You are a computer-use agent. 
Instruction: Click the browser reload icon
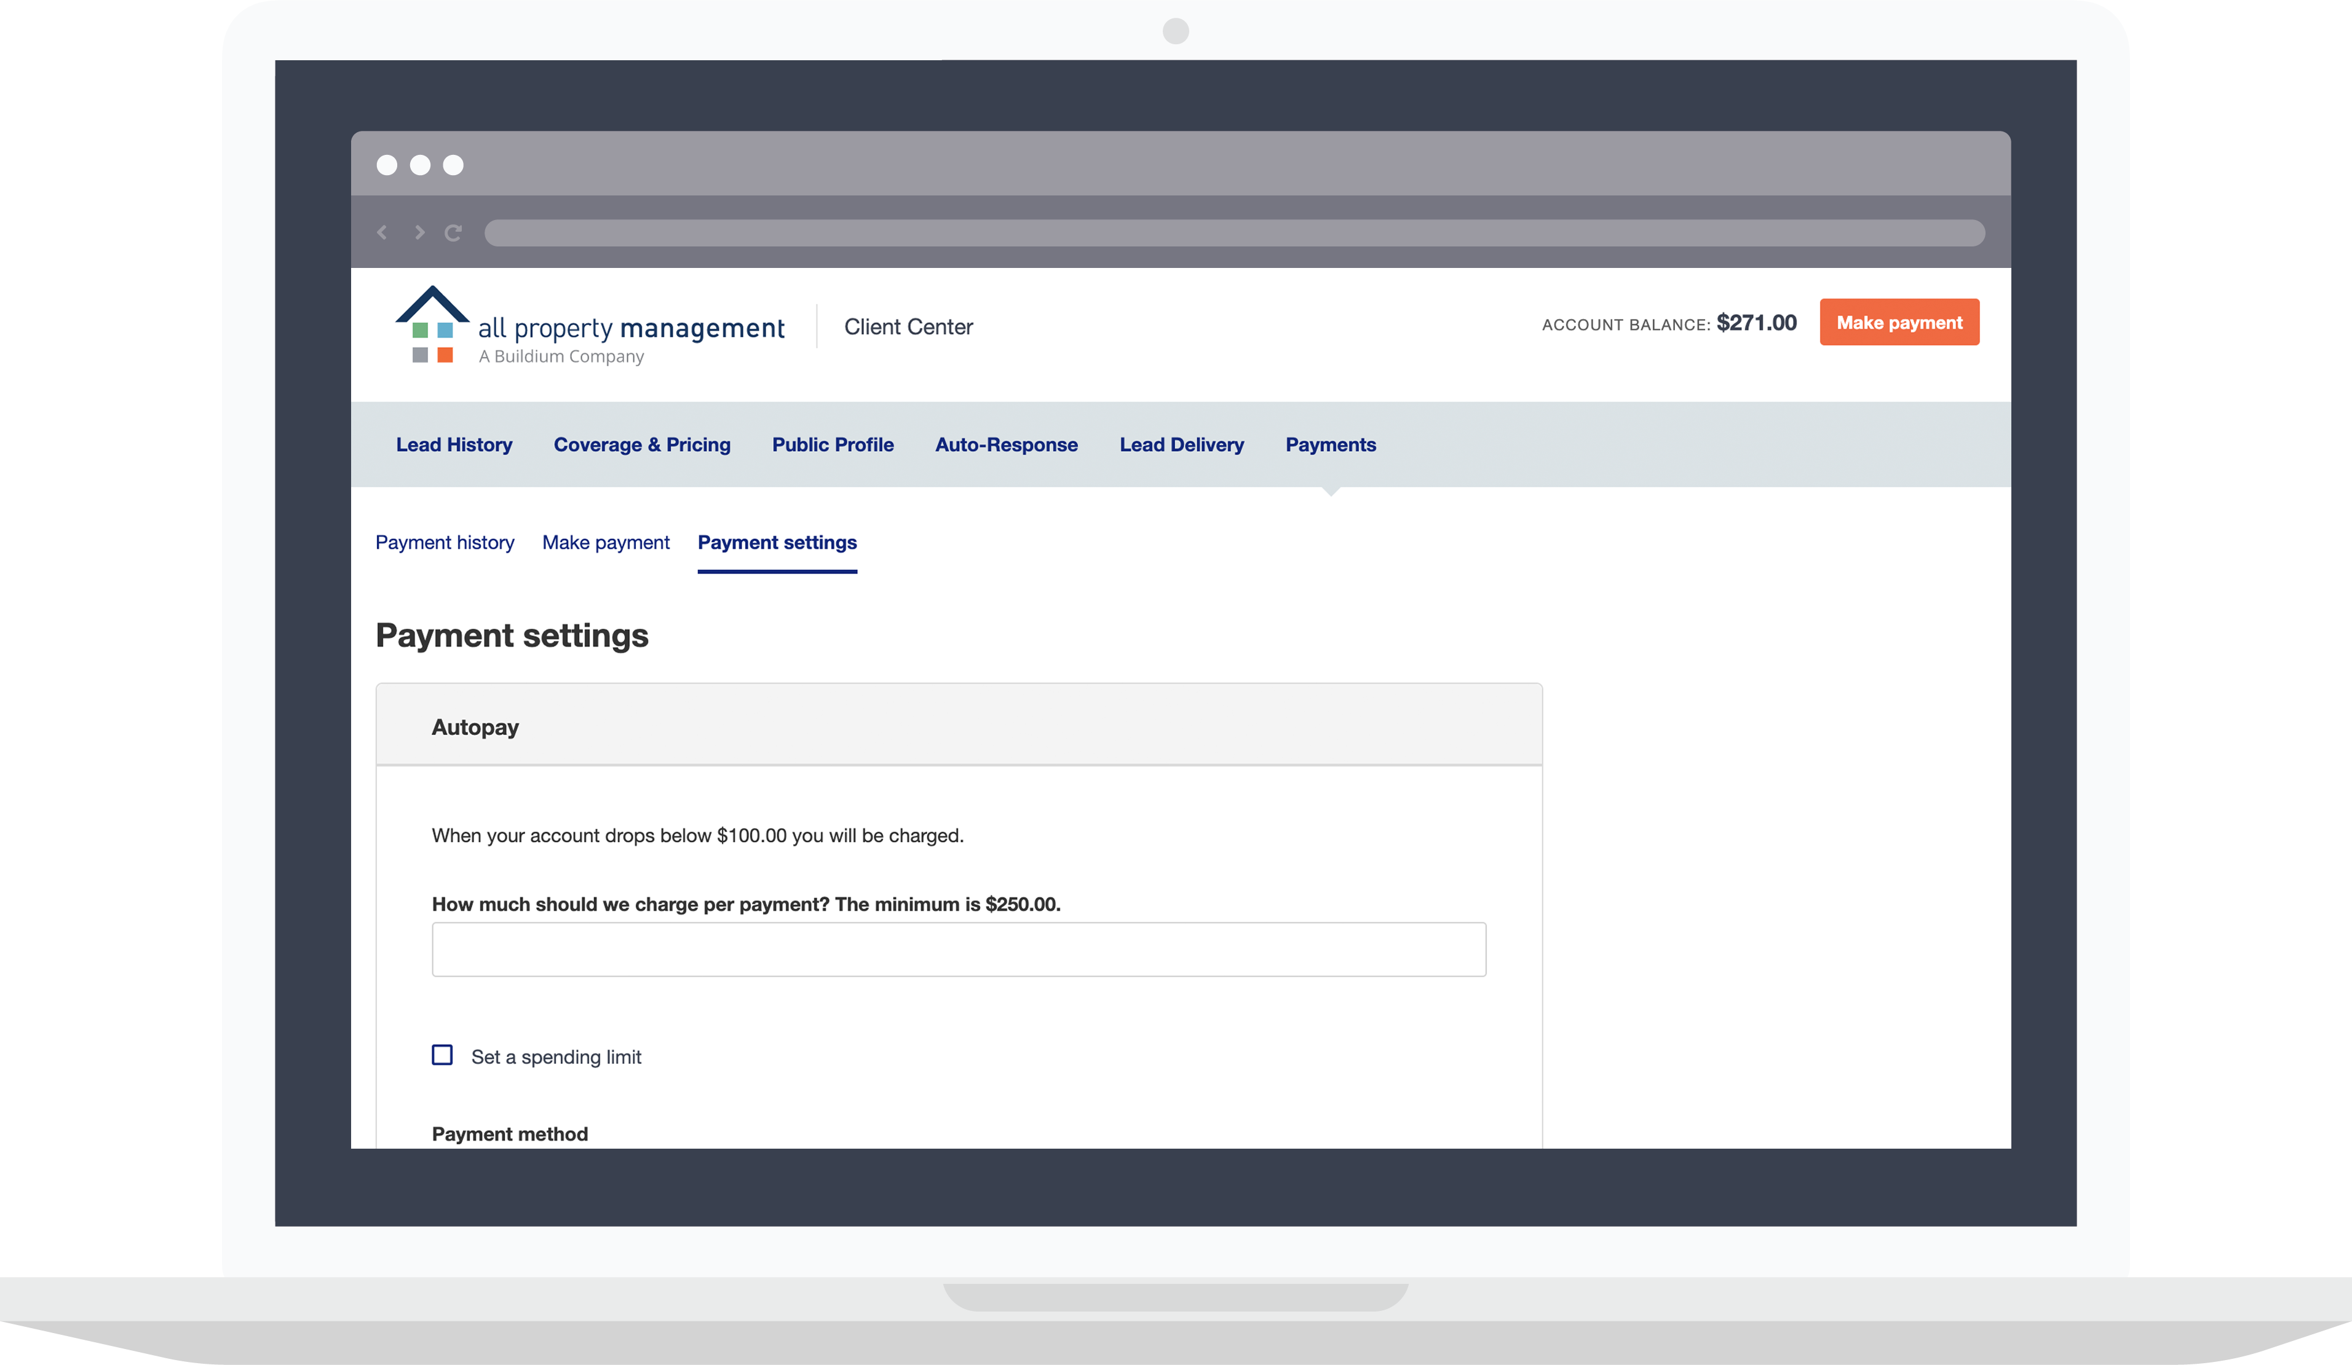click(454, 232)
